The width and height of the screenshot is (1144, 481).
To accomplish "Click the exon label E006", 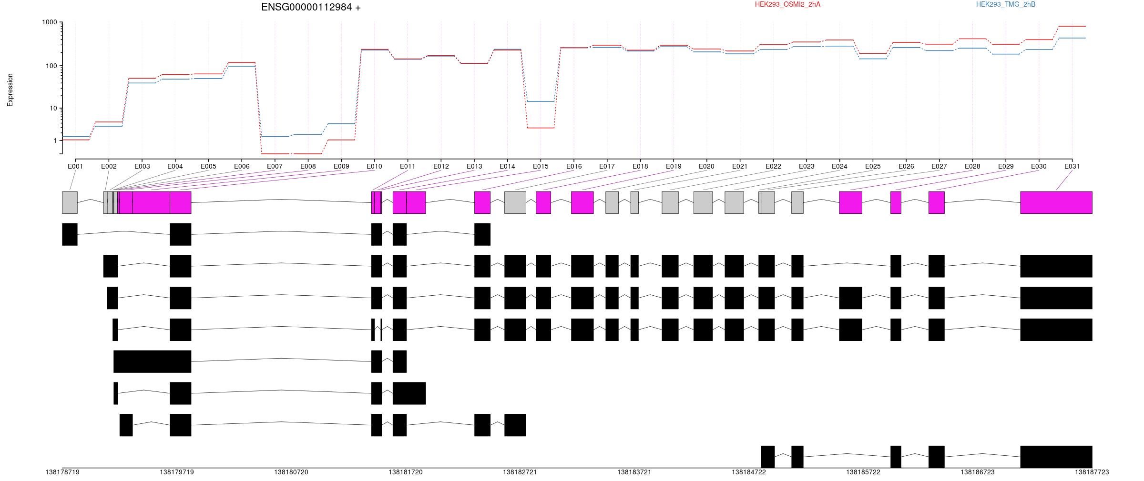I will point(242,166).
